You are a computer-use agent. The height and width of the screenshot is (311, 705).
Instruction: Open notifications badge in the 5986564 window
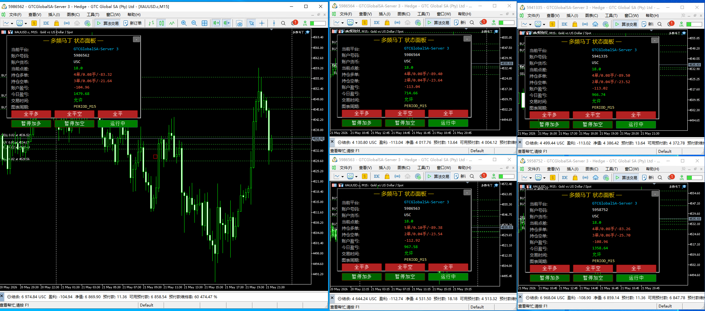483,22
